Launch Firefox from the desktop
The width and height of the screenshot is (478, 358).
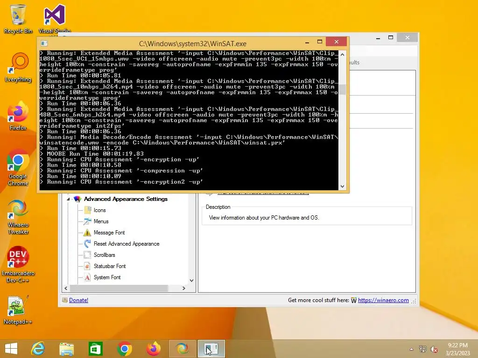(x=18, y=116)
